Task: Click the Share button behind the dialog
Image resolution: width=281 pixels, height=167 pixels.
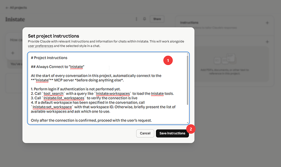Action: (x=157, y=19)
